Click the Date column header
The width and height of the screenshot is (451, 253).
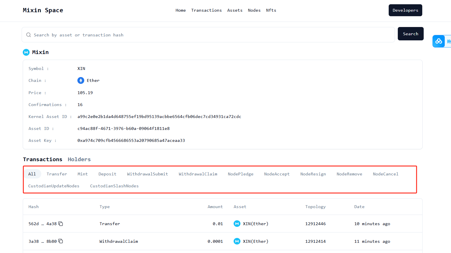pos(359,207)
